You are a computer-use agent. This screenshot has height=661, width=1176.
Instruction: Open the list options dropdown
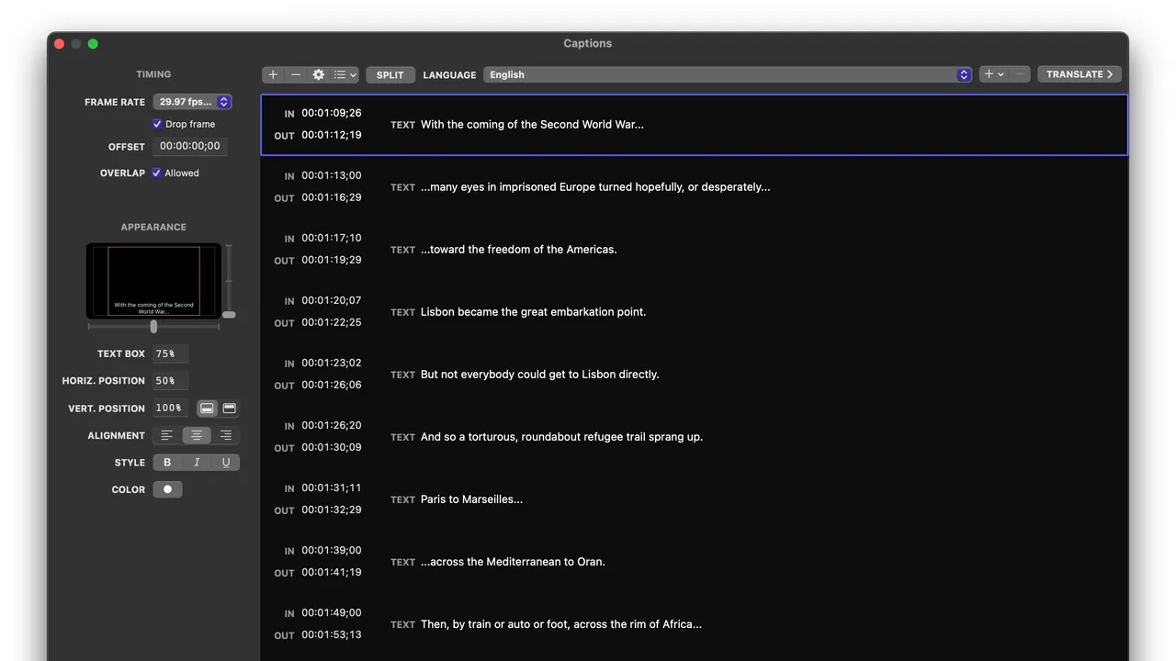[x=345, y=74]
